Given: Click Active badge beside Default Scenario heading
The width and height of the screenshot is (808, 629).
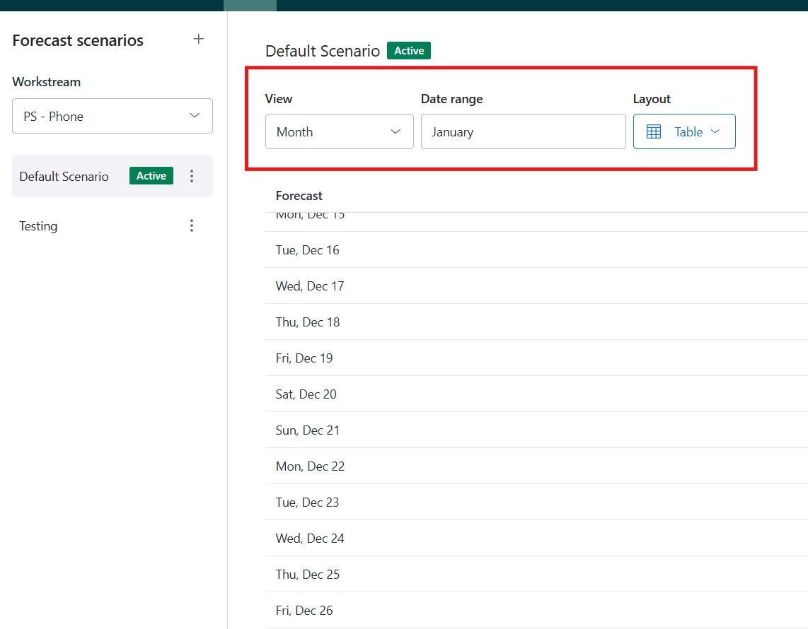Looking at the screenshot, I should pos(409,50).
